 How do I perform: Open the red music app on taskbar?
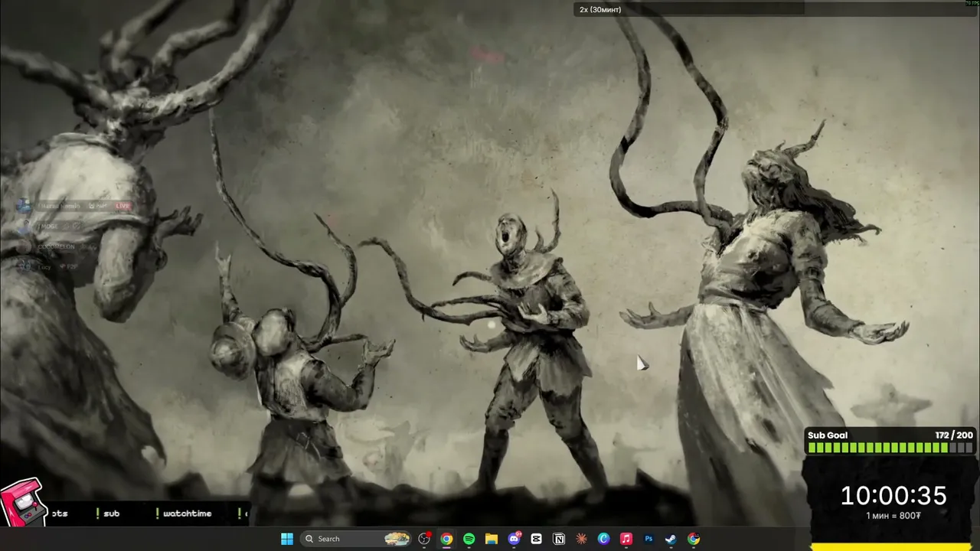point(626,539)
